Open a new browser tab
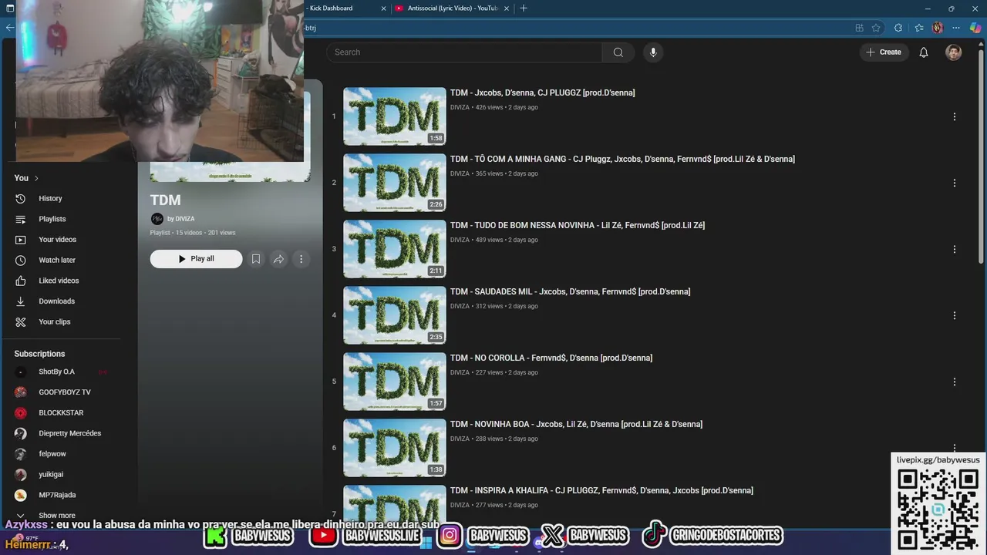 click(524, 8)
